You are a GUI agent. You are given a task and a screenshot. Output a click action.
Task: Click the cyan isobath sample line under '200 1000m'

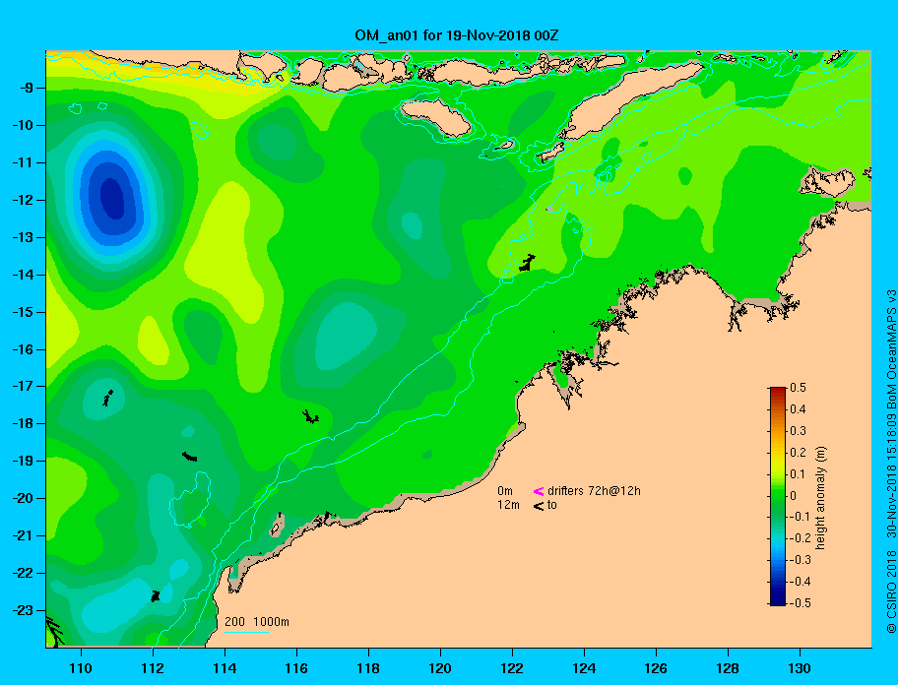[x=246, y=632]
